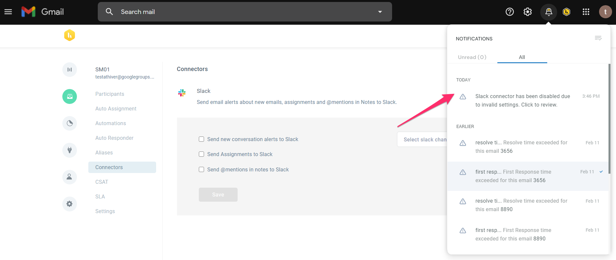The width and height of the screenshot is (616, 260).
Task: Switch to the All notifications tab
Action: pos(522,57)
